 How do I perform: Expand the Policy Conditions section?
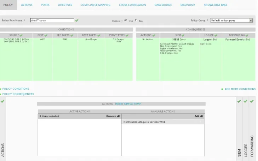[x=16, y=89]
